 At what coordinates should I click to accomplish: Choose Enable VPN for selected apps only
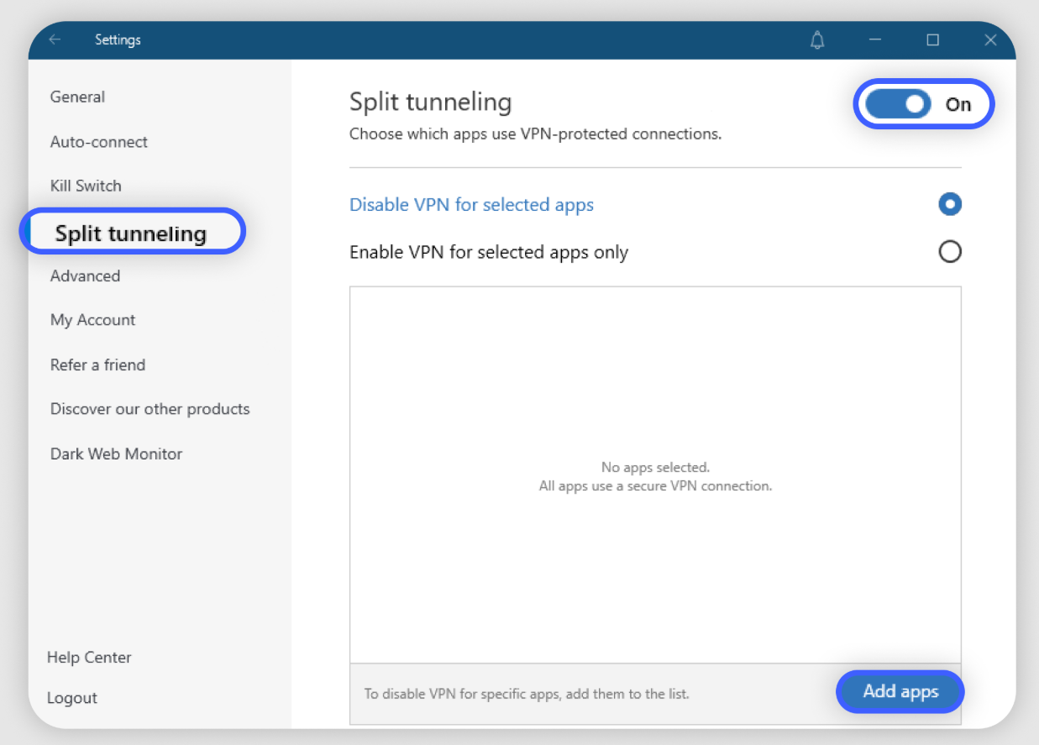point(949,252)
